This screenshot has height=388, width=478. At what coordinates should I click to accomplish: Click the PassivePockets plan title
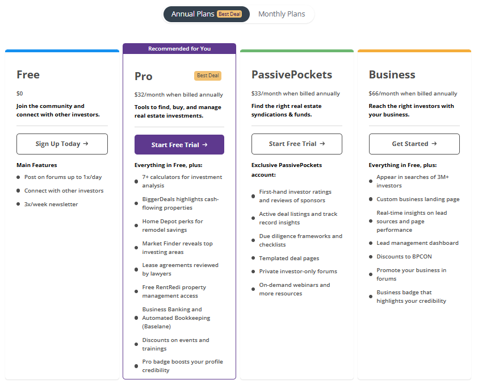[292, 75]
